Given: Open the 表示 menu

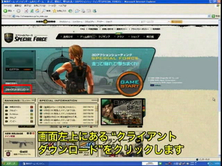Looking at the screenshot, I should click(27, 6).
